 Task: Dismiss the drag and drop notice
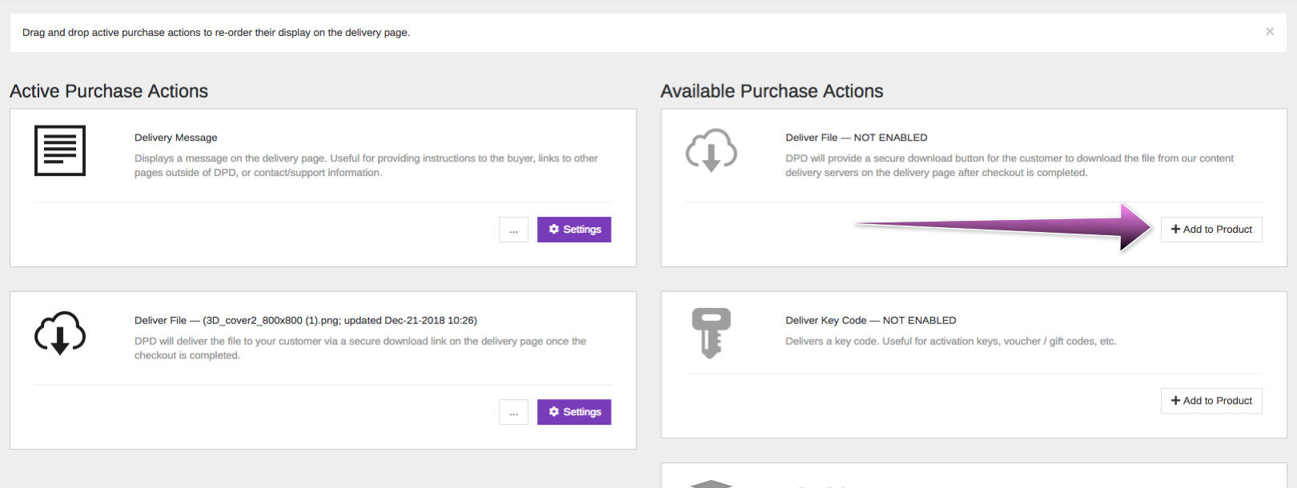[x=1270, y=32]
